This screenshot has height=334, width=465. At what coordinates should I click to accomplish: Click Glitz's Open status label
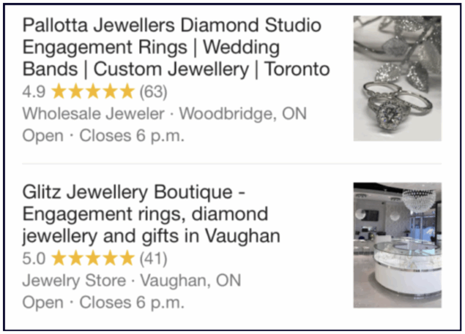42,302
